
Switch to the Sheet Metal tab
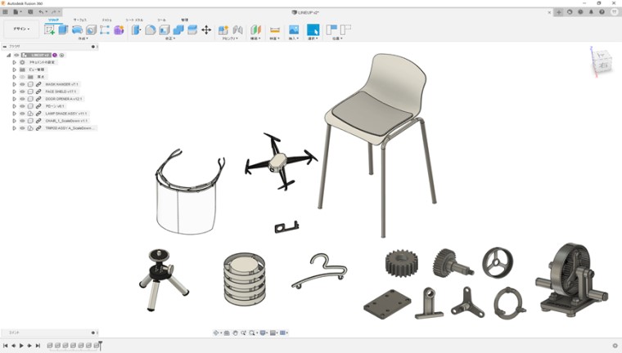tap(134, 19)
